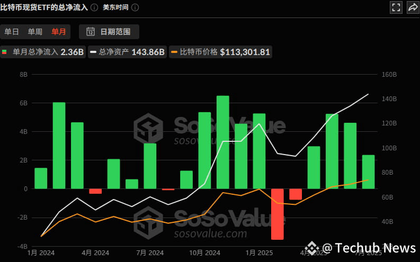Viewport: 420px width, 262px height.
Task: Click the chart title 比特币现货ETF的总净流入
Action: [x=44, y=7]
